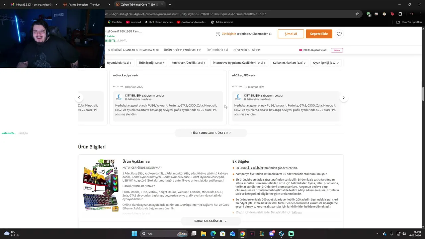Open the Chrome extensions puzzle icon
425x239 pixels.
tap(400, 14)
